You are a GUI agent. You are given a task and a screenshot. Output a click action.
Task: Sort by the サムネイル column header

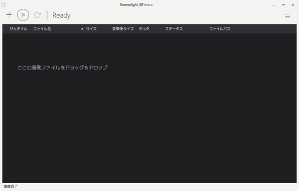click(19, 28)
